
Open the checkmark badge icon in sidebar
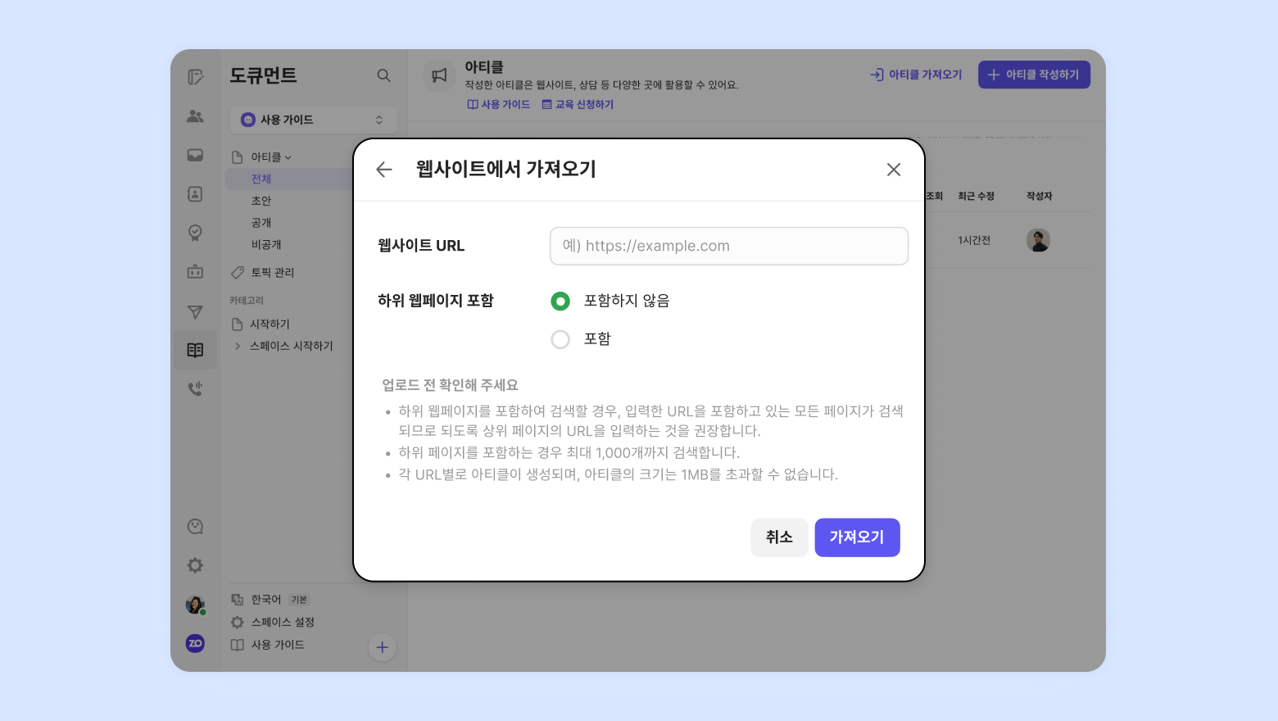(195, 233)
